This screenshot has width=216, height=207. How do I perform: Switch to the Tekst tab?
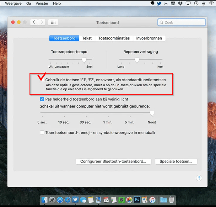pos(87,38)
